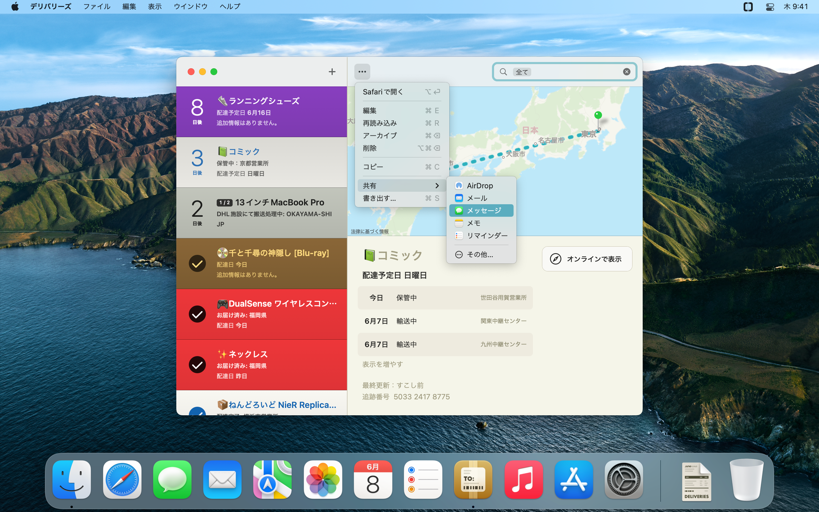Open デリバリーズ app menu
Viewport: 819px width, 512px height.
[x=51, y=7]
